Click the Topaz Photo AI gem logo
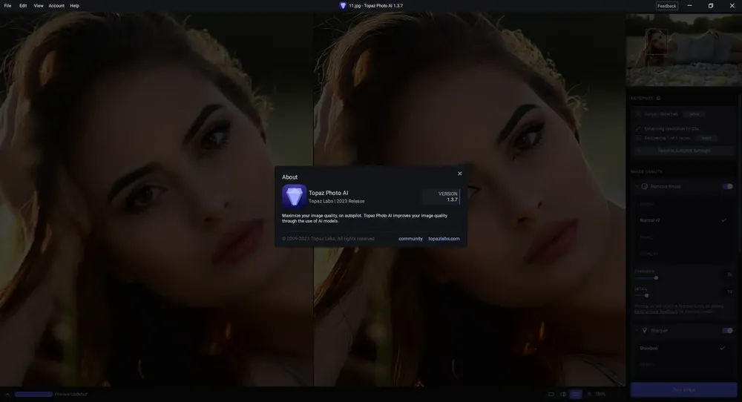This screenshot has height=402, width=742. pyautogui.click(x=294, y=197)
